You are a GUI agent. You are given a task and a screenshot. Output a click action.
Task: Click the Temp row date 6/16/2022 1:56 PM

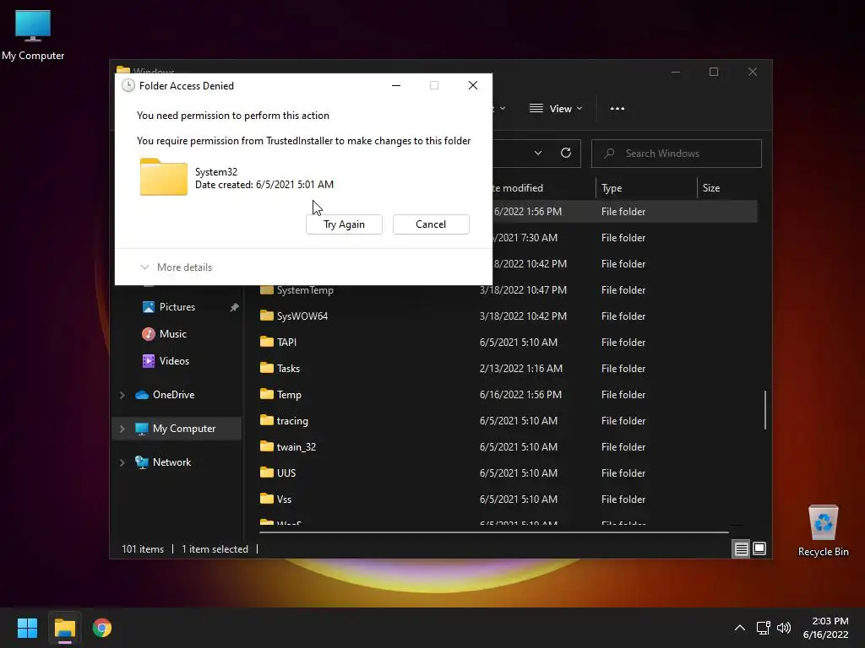point(520,395)
